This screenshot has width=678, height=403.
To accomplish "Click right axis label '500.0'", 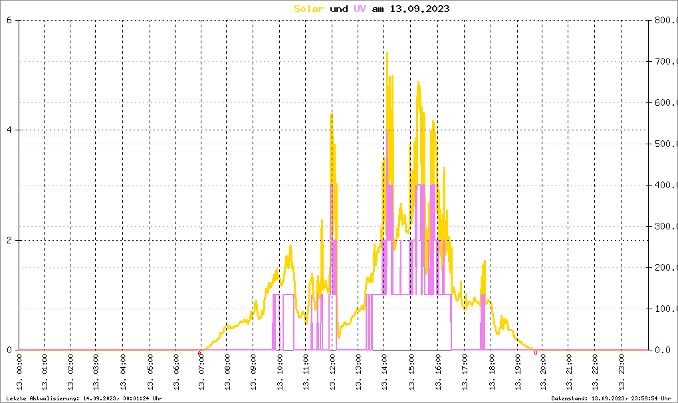I will coord(666,144).
